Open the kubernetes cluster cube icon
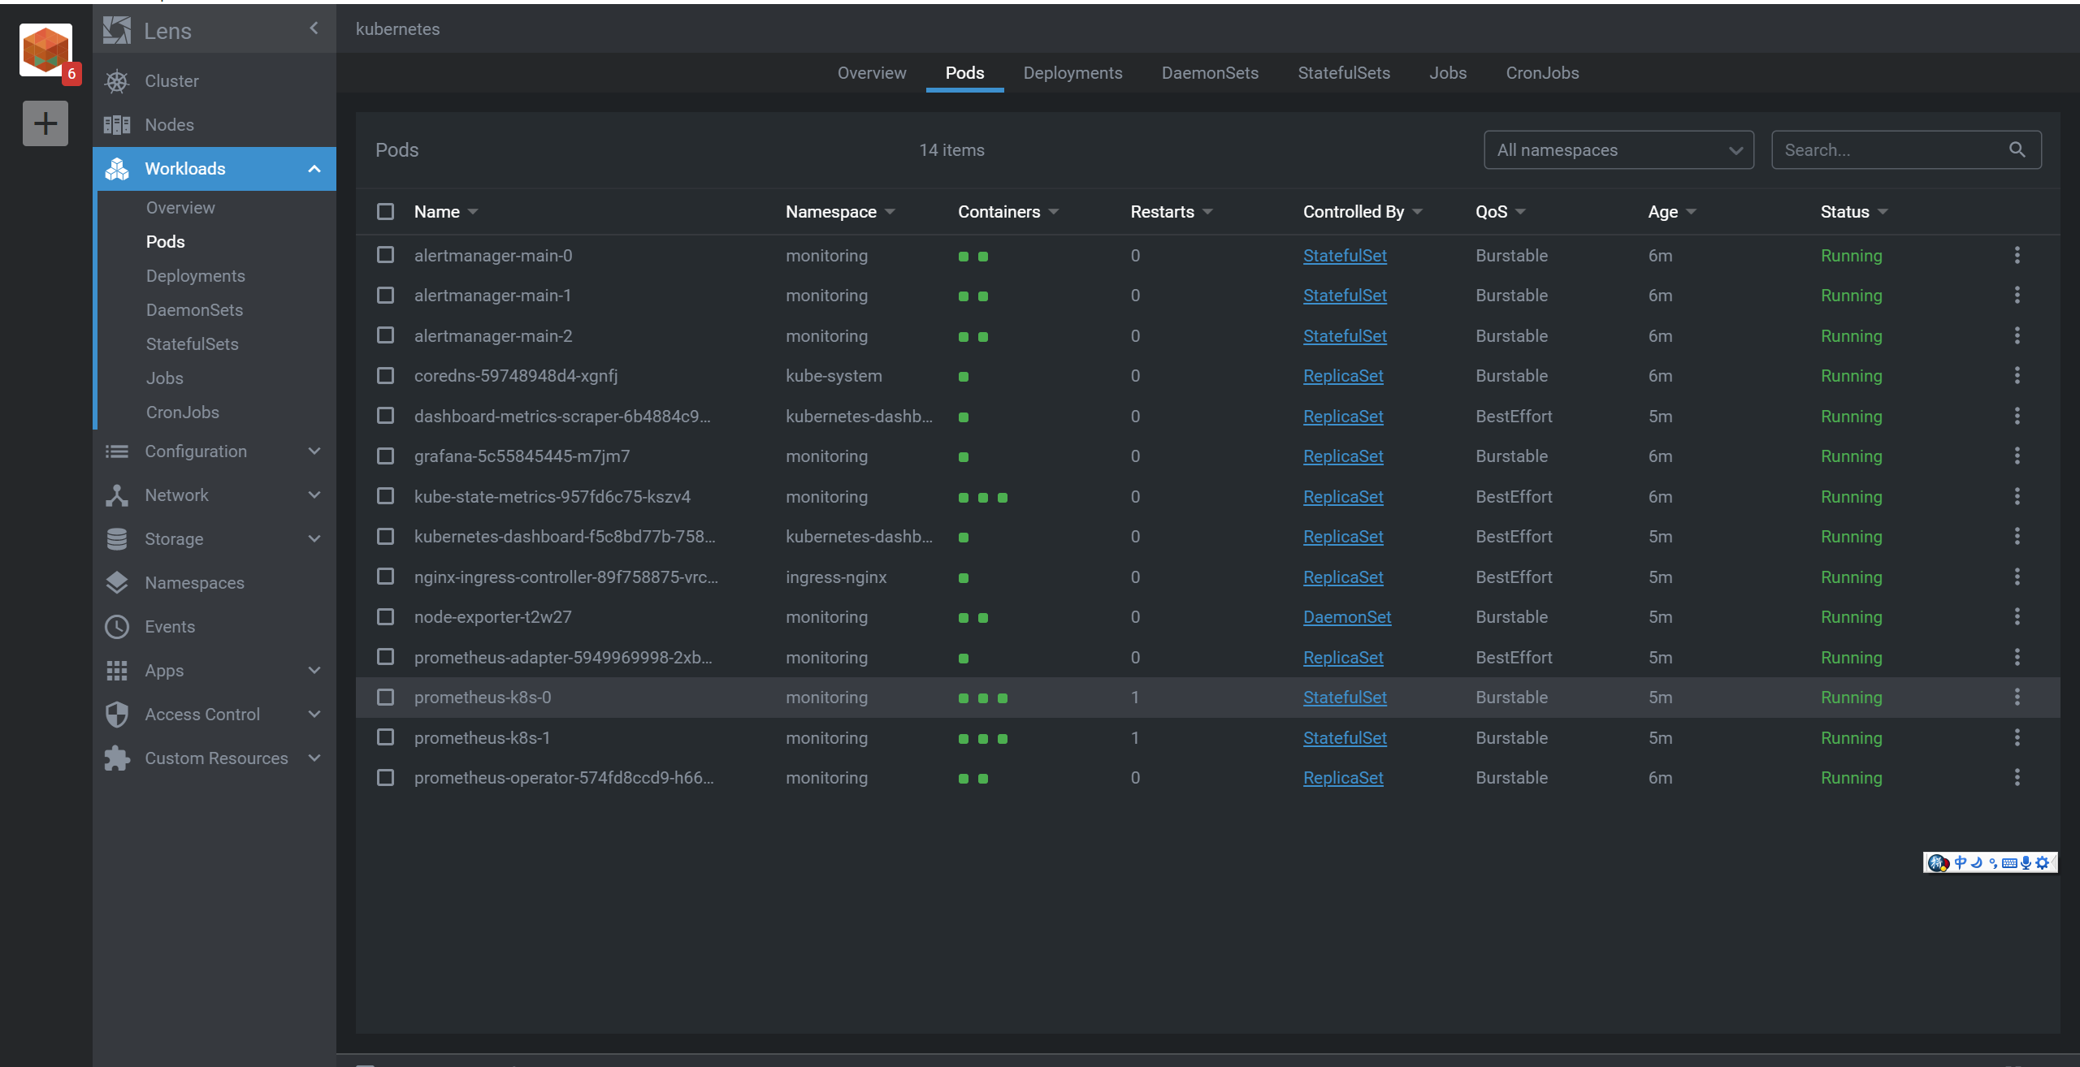Screen dimensions: 2080x1067 pos(45,50)
